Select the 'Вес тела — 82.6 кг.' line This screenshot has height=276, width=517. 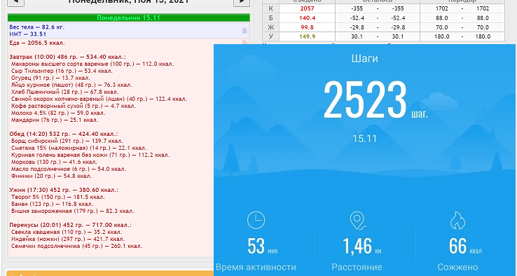[x=37, y=27]
